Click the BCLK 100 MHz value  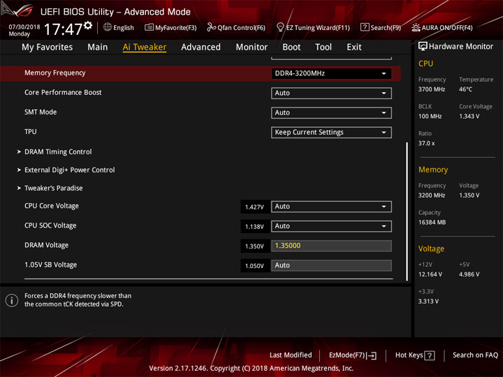click(x=430, y=117)
